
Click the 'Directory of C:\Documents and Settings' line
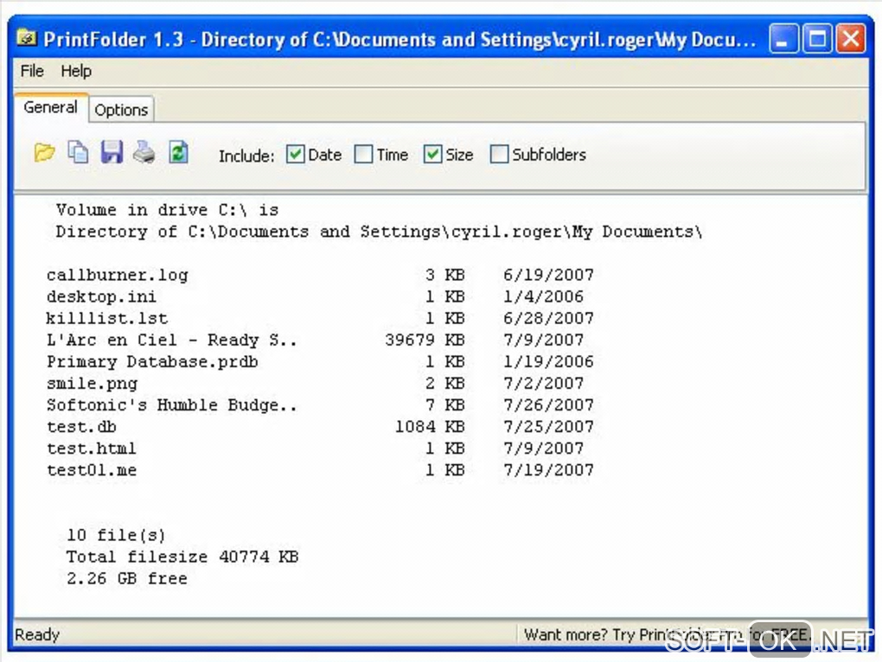click(379, 232)
